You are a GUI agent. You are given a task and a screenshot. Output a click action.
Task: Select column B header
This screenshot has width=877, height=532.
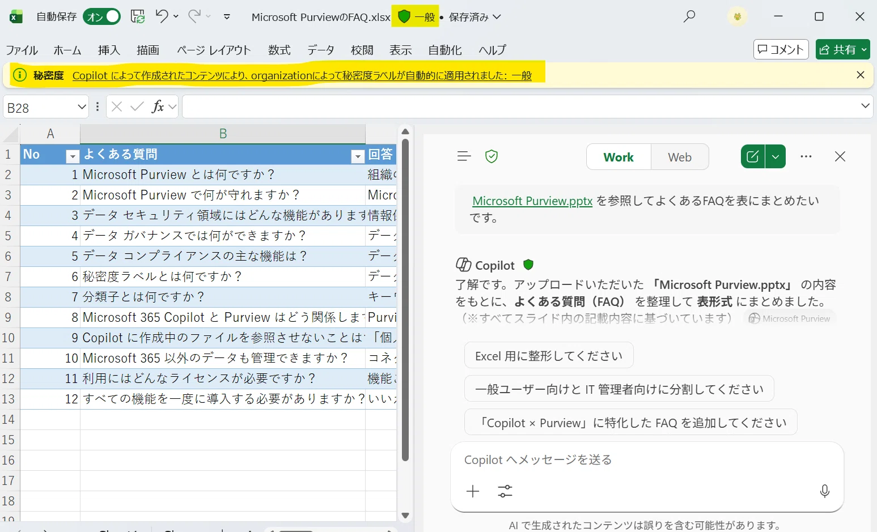tap(223, 134)
